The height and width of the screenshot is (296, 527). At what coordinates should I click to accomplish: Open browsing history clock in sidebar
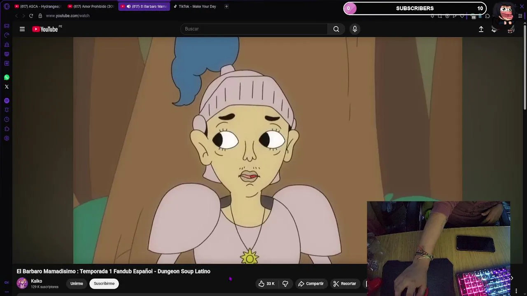[x=7, y=119]
